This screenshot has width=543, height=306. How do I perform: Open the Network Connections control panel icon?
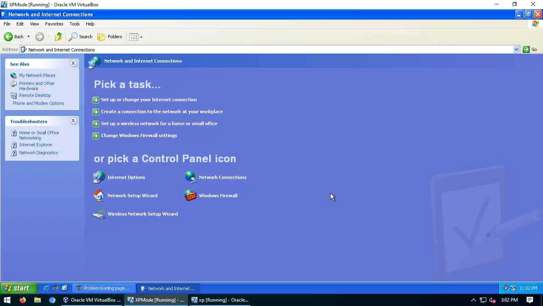point(216,177)
